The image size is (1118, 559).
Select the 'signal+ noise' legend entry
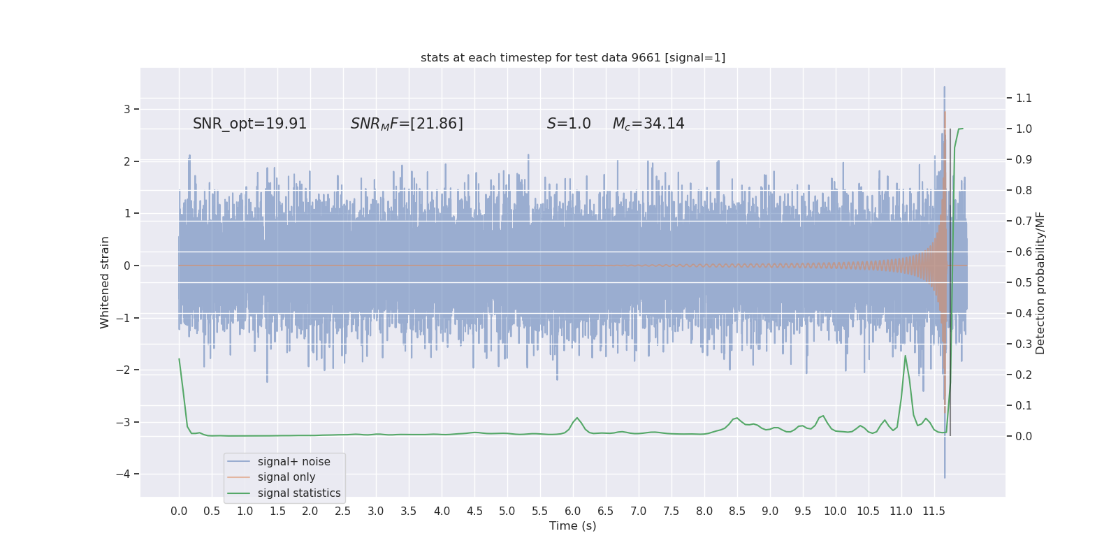[x=284, y=462]
